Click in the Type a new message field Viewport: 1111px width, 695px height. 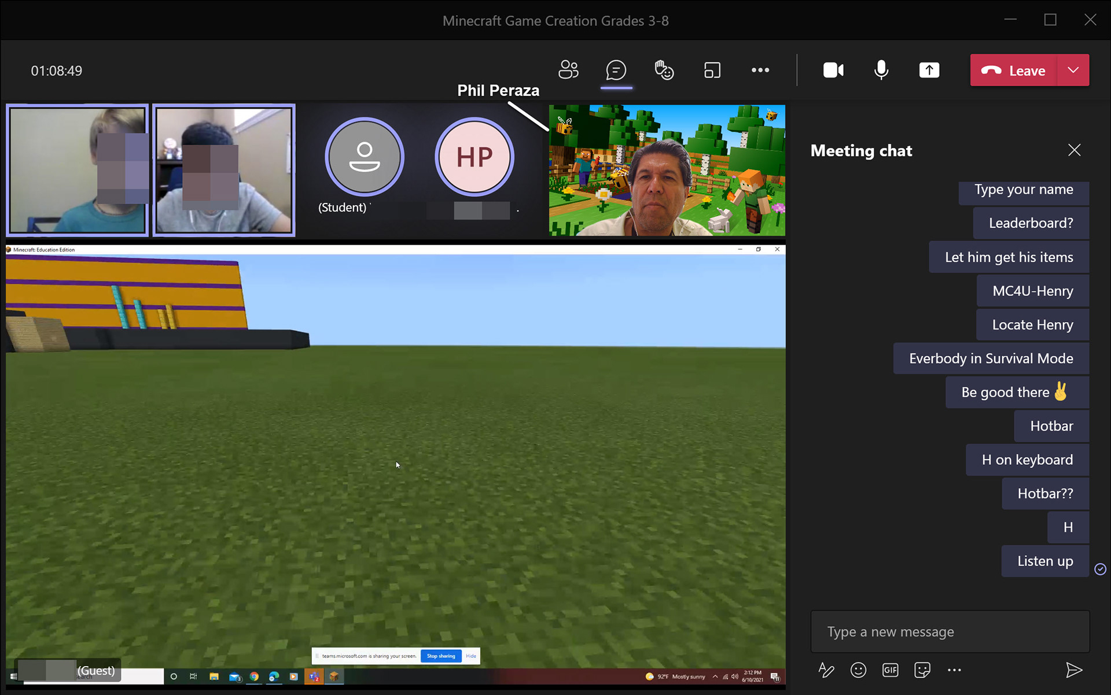point(949,631)
